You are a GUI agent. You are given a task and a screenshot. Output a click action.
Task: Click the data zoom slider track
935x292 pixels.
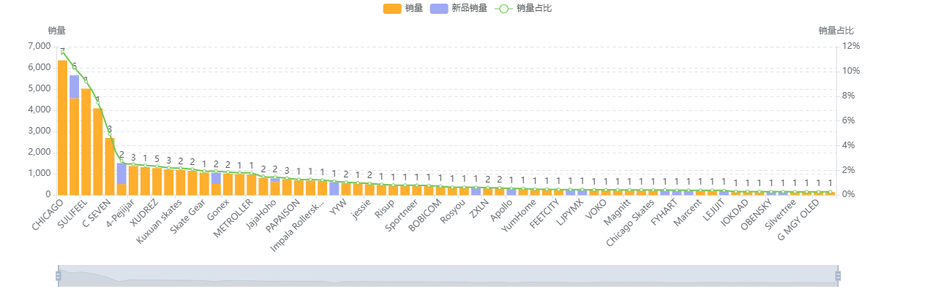click(x=448, y=275)
